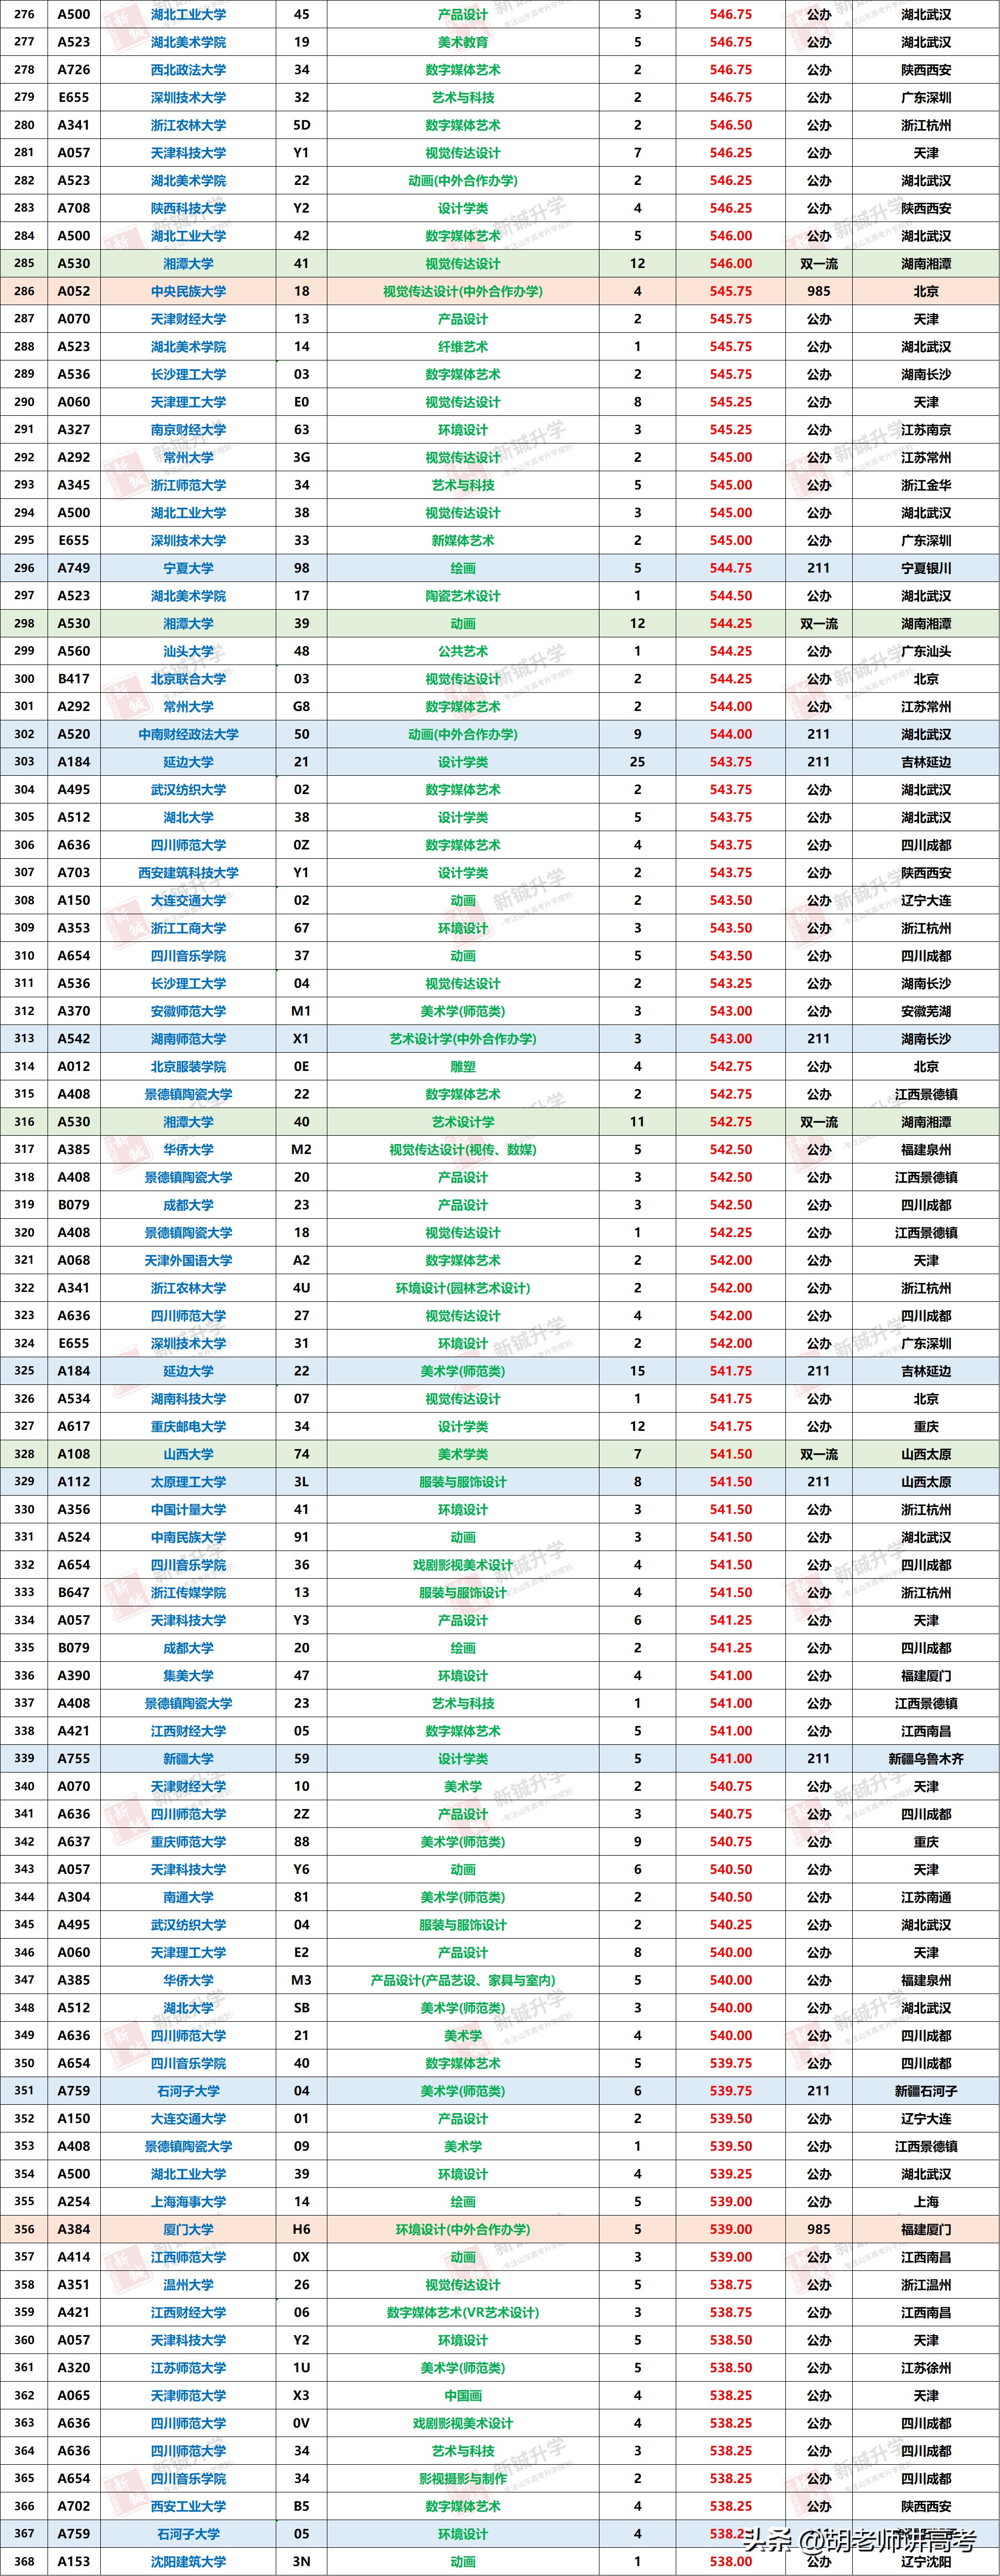Click the 环境设计(园林艺术设计) major cell
1000x2576 pixels.
(463, 1288)
